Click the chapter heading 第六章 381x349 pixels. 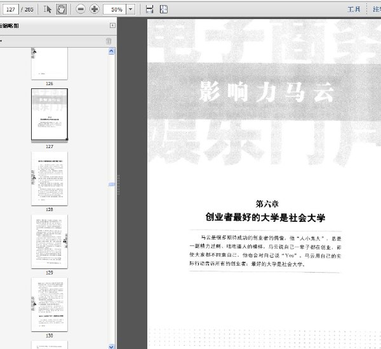[267, 204]
